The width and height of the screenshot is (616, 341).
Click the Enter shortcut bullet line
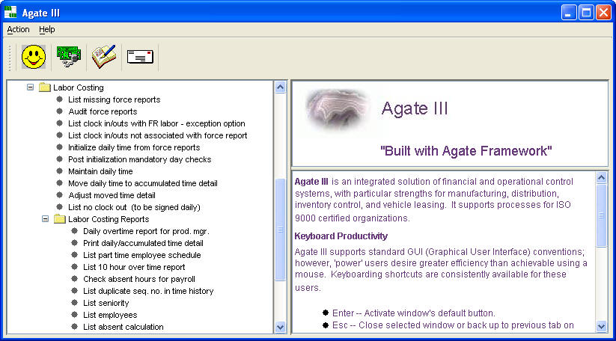coord(414,313)
